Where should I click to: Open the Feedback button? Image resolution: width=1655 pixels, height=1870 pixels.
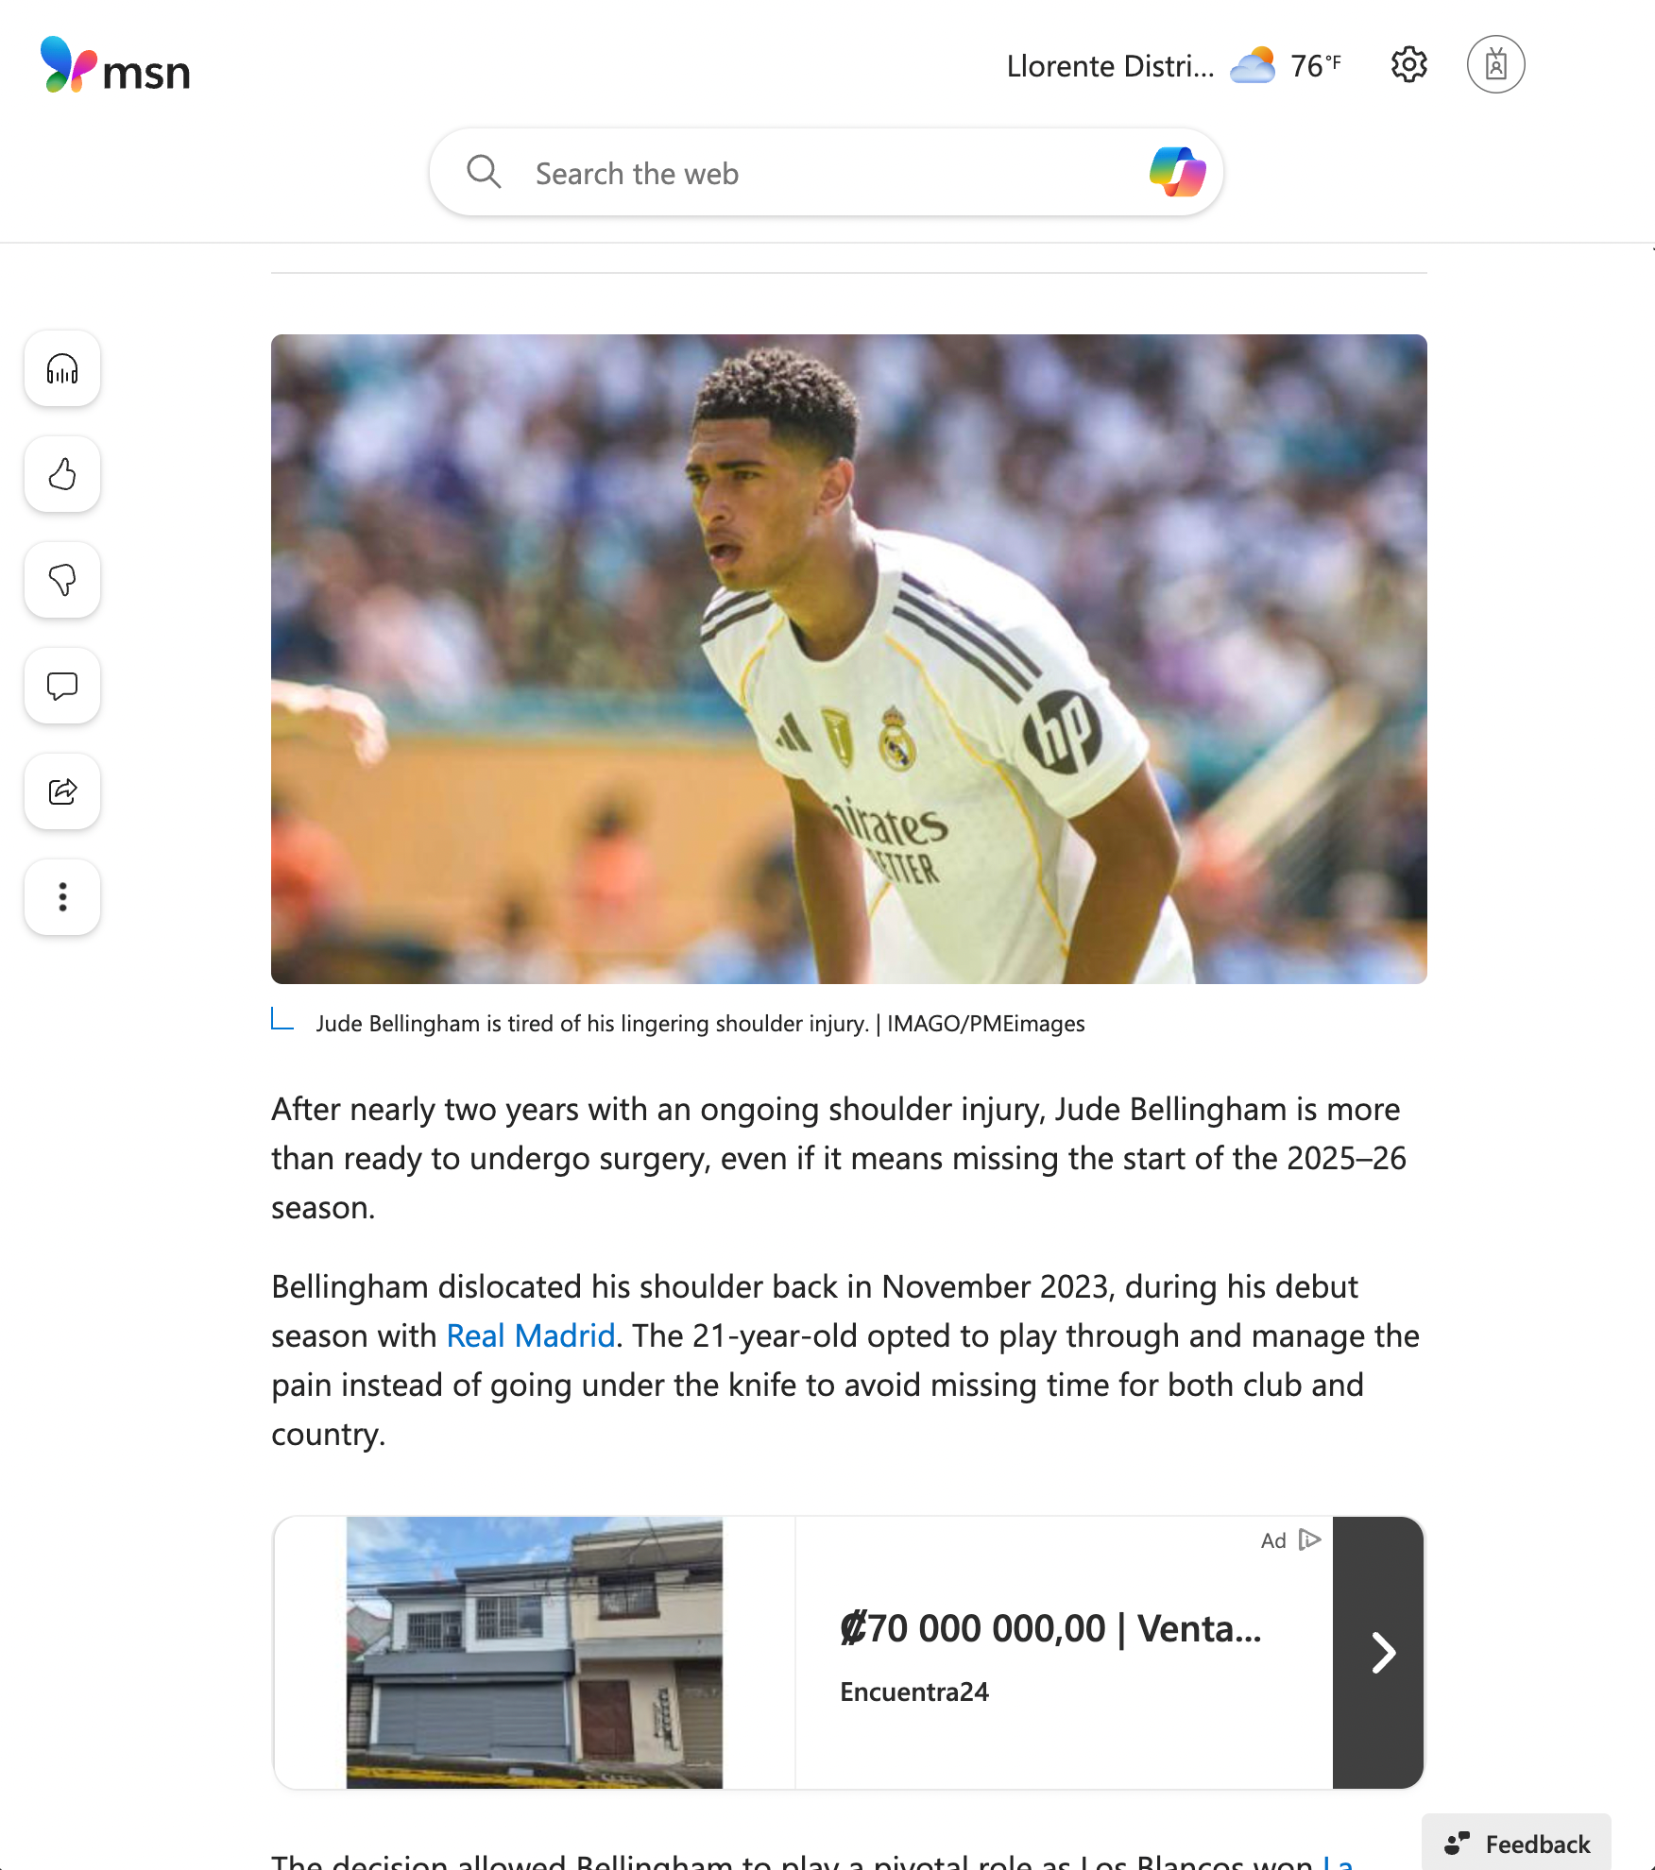click(1517, 1842)
